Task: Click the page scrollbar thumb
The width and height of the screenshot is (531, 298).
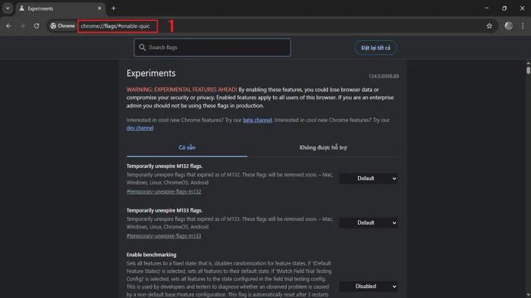Action: (528, 70)
